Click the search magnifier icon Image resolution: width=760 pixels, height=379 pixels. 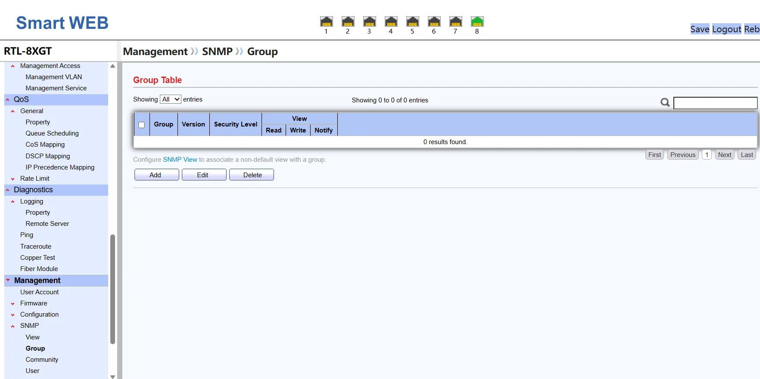665,102
